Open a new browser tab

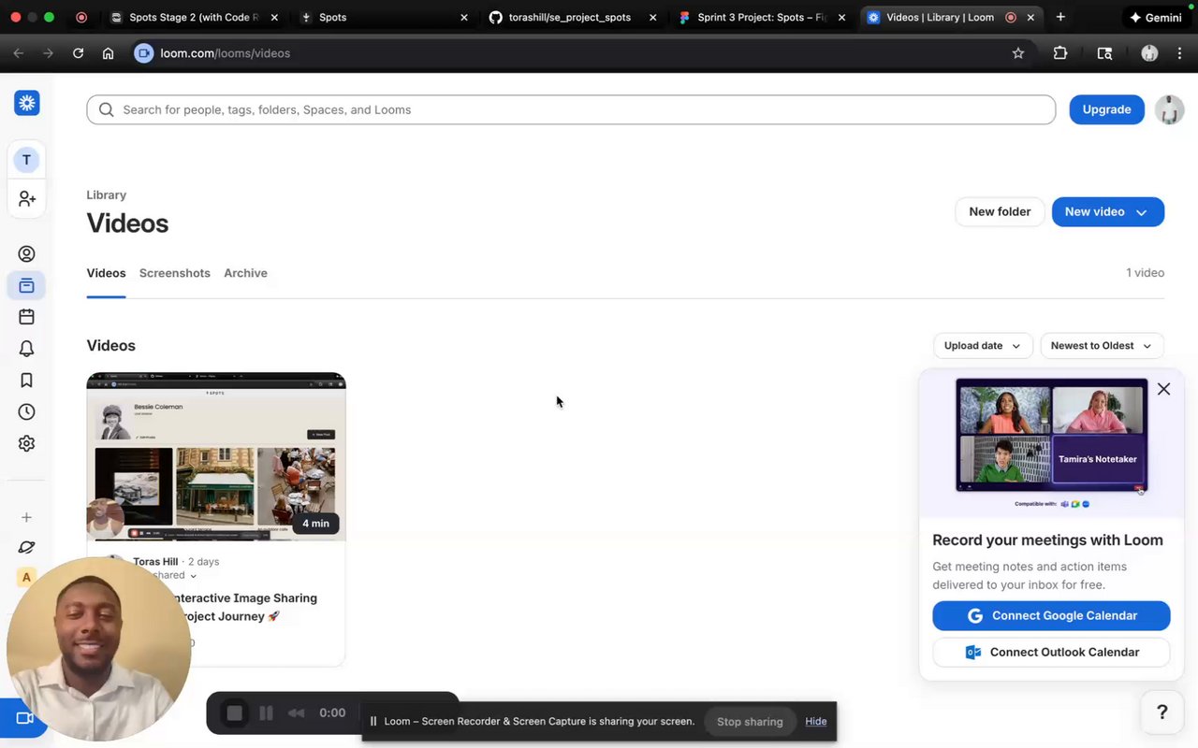click(1060, 17)
